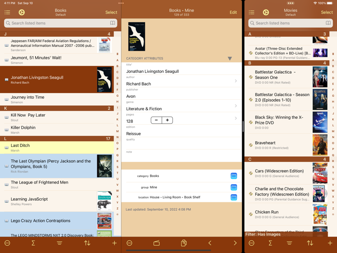Go to previous item arrow

point(210,243)
